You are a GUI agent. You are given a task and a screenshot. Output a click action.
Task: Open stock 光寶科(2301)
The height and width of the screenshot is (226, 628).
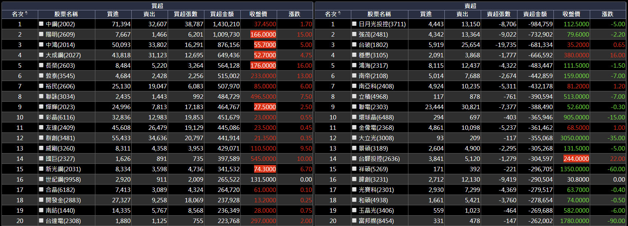376,190
